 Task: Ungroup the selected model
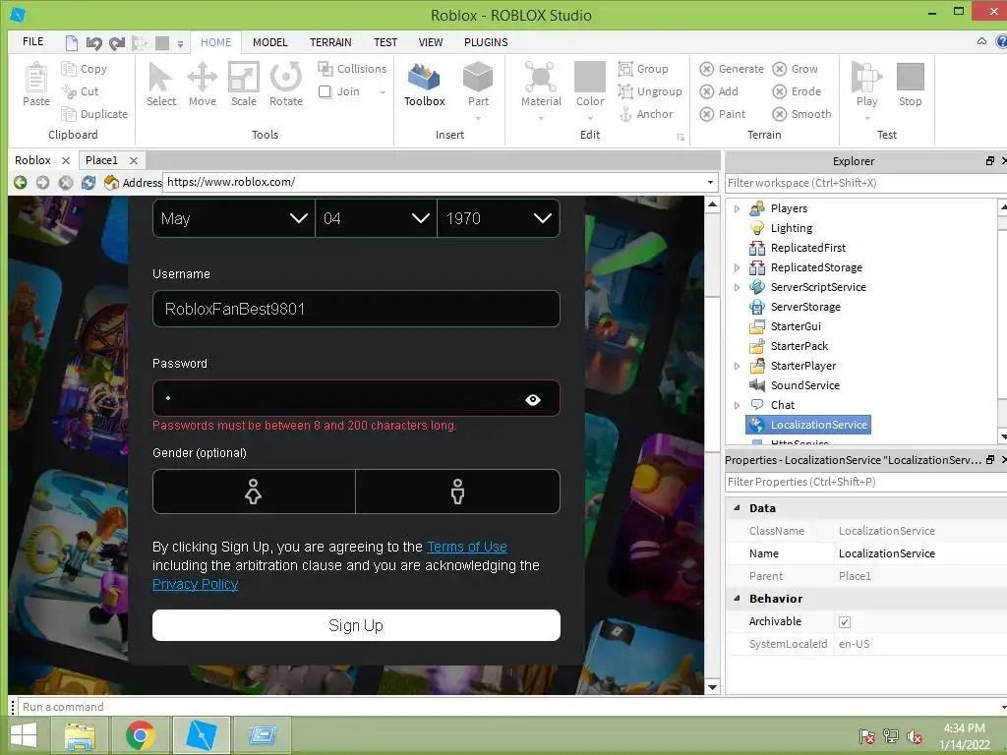(650, 91)
